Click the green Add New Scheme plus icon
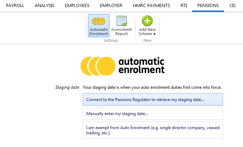Viewport: 243px width, 147px height. 147,21
